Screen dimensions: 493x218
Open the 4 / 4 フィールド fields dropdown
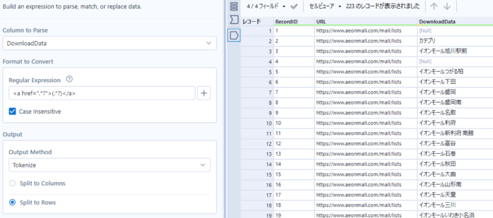point(266,6)
